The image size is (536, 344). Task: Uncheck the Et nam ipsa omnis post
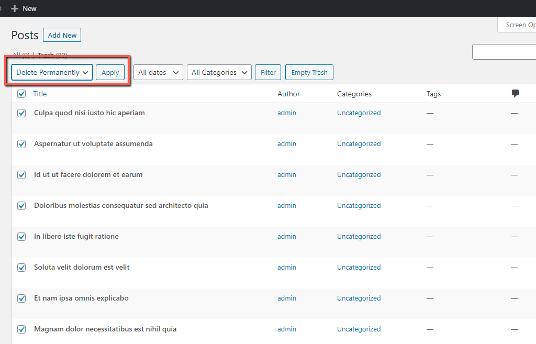pos(21,298)
